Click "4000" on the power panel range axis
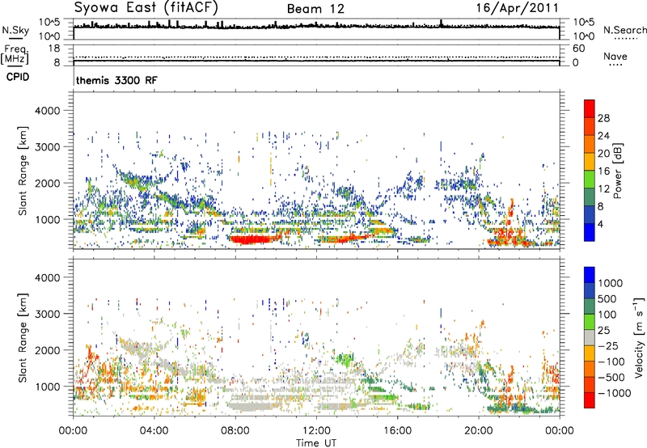The height and width of the screenshot is (448, 647). pyautogui.click(x=47, y=111)
